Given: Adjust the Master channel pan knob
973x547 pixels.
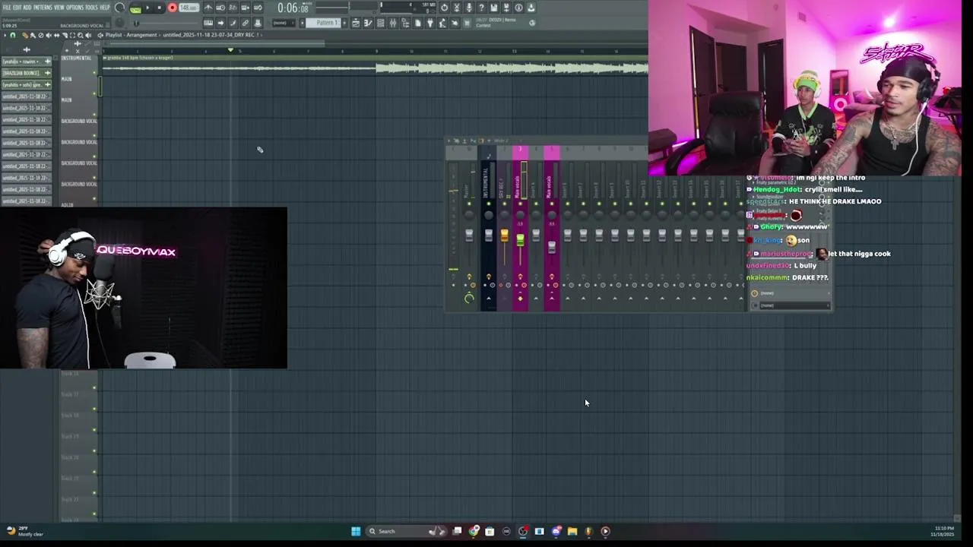Looking at the screenshot, I should click(x=469, y=215).
